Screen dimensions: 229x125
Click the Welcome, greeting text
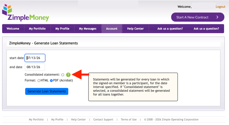(x=185, y=7)
